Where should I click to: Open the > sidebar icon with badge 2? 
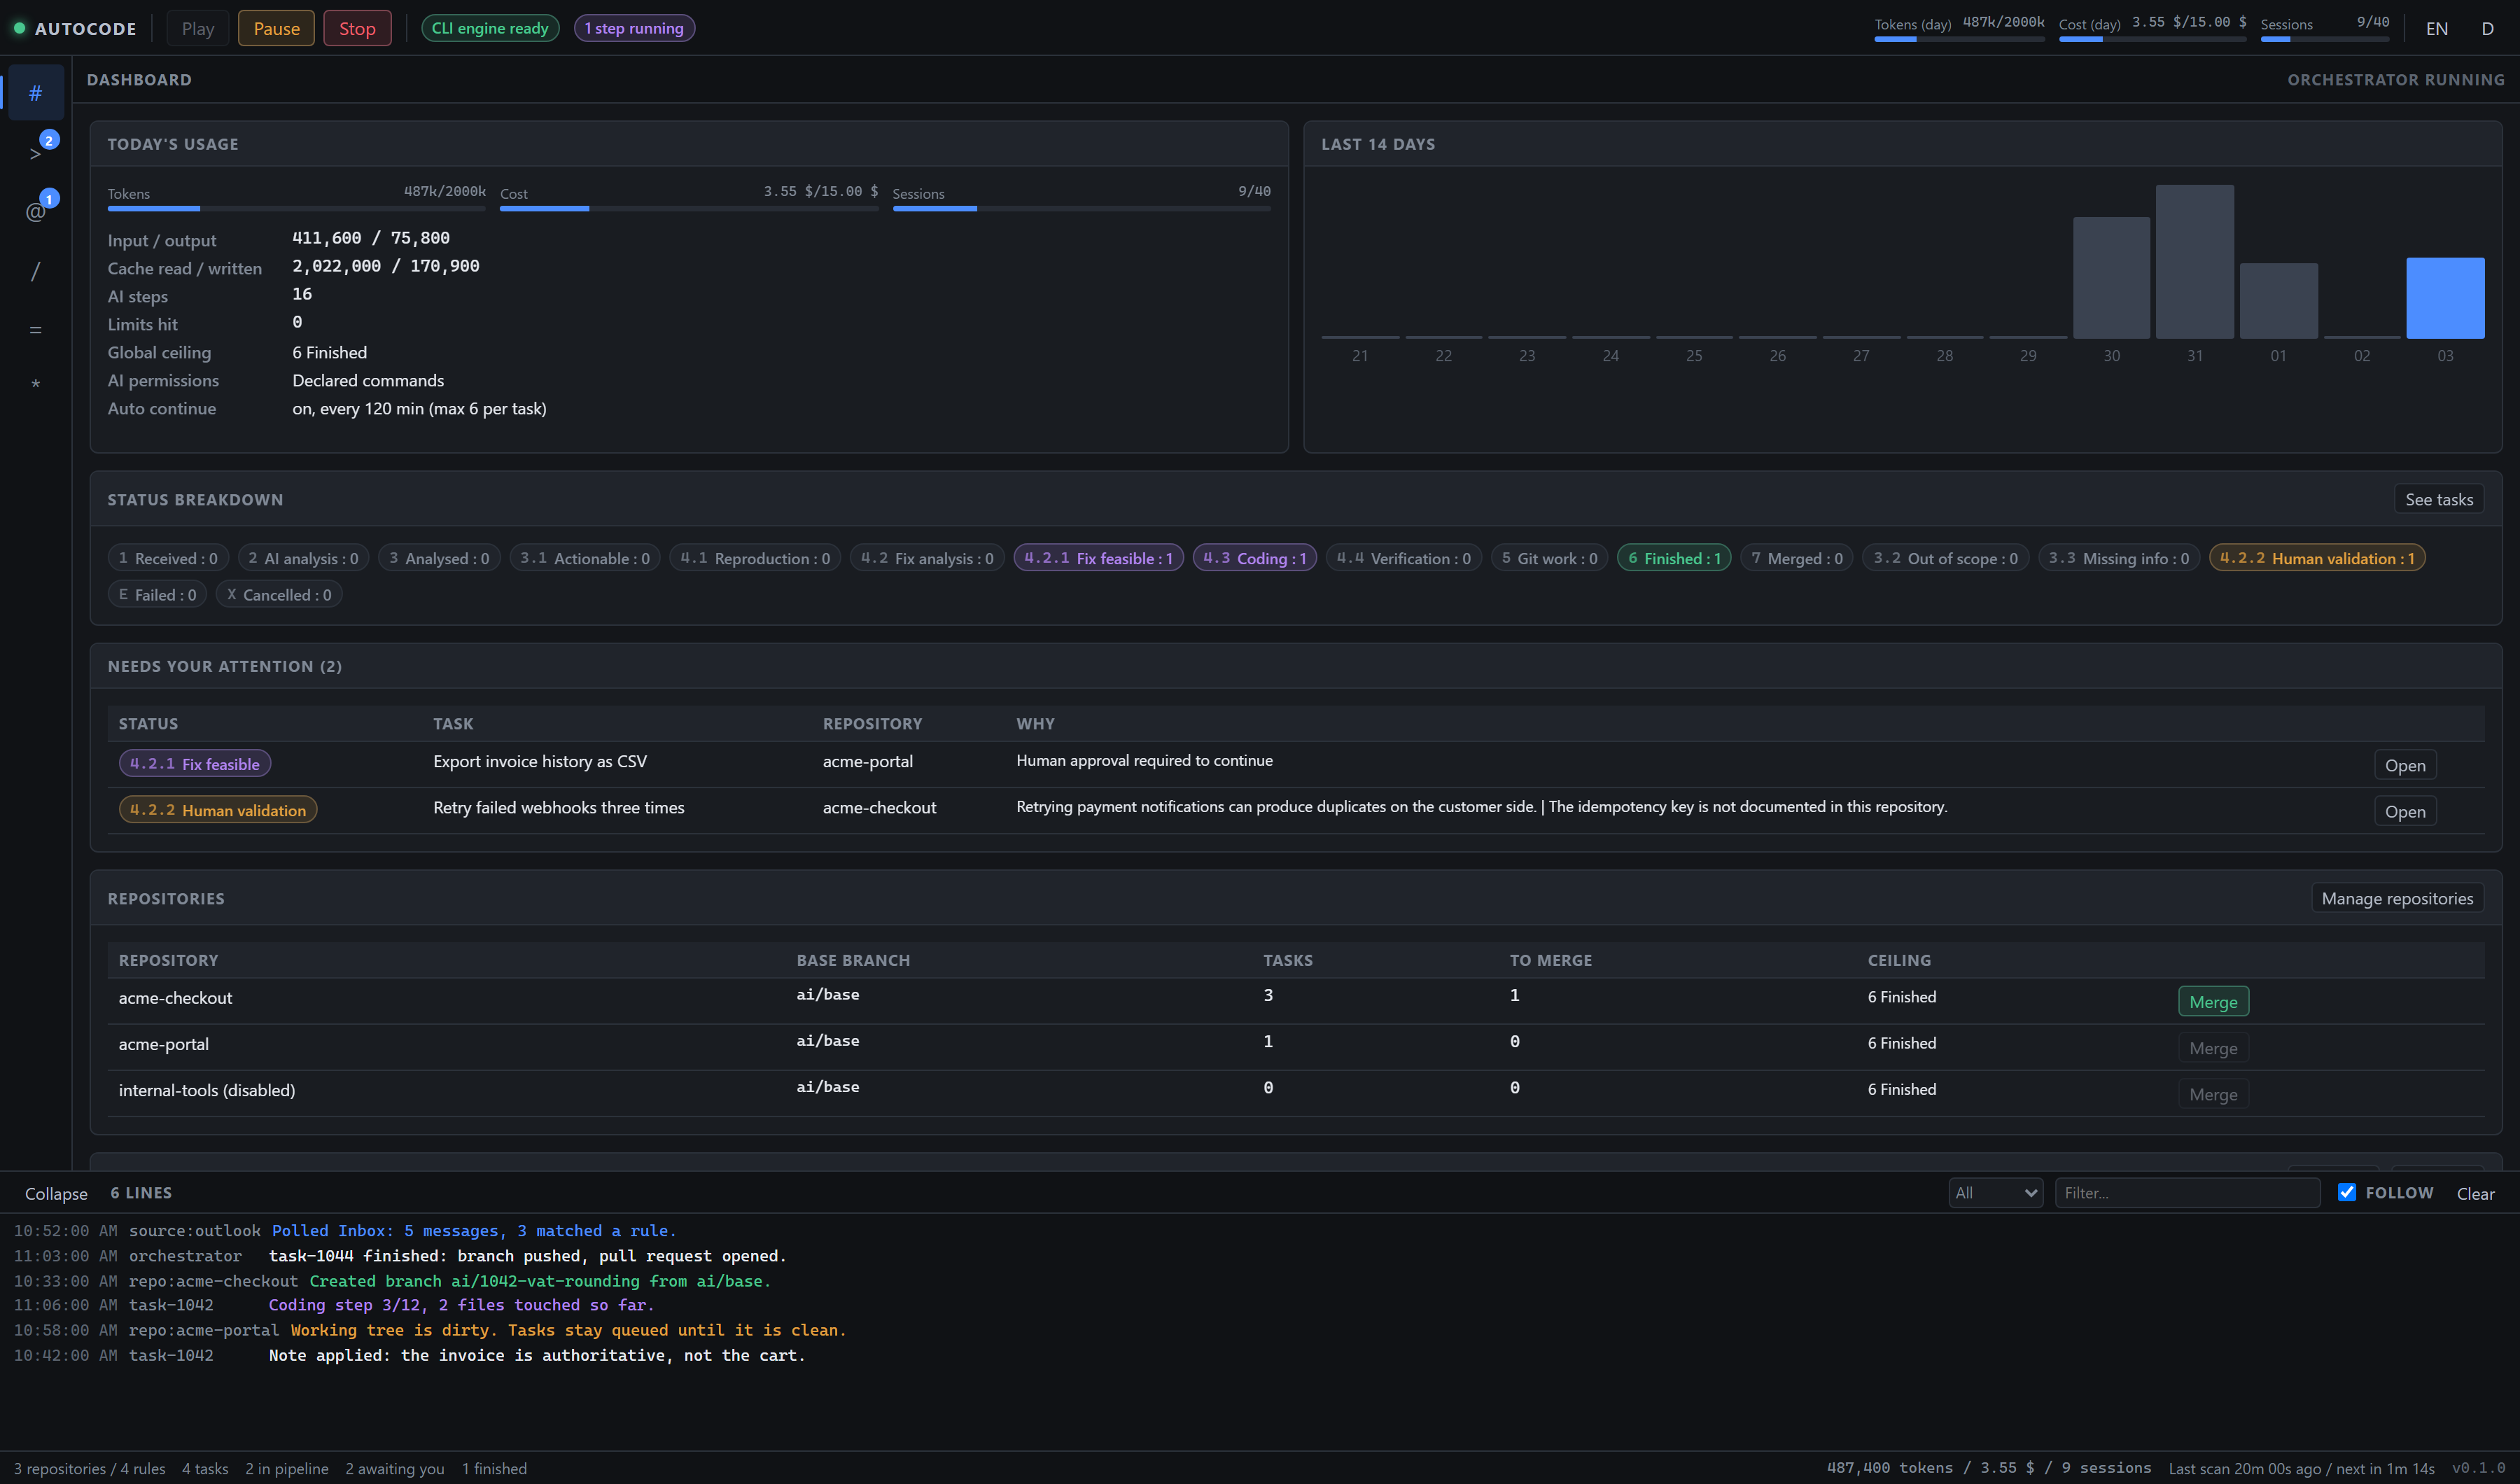point(35,152)
